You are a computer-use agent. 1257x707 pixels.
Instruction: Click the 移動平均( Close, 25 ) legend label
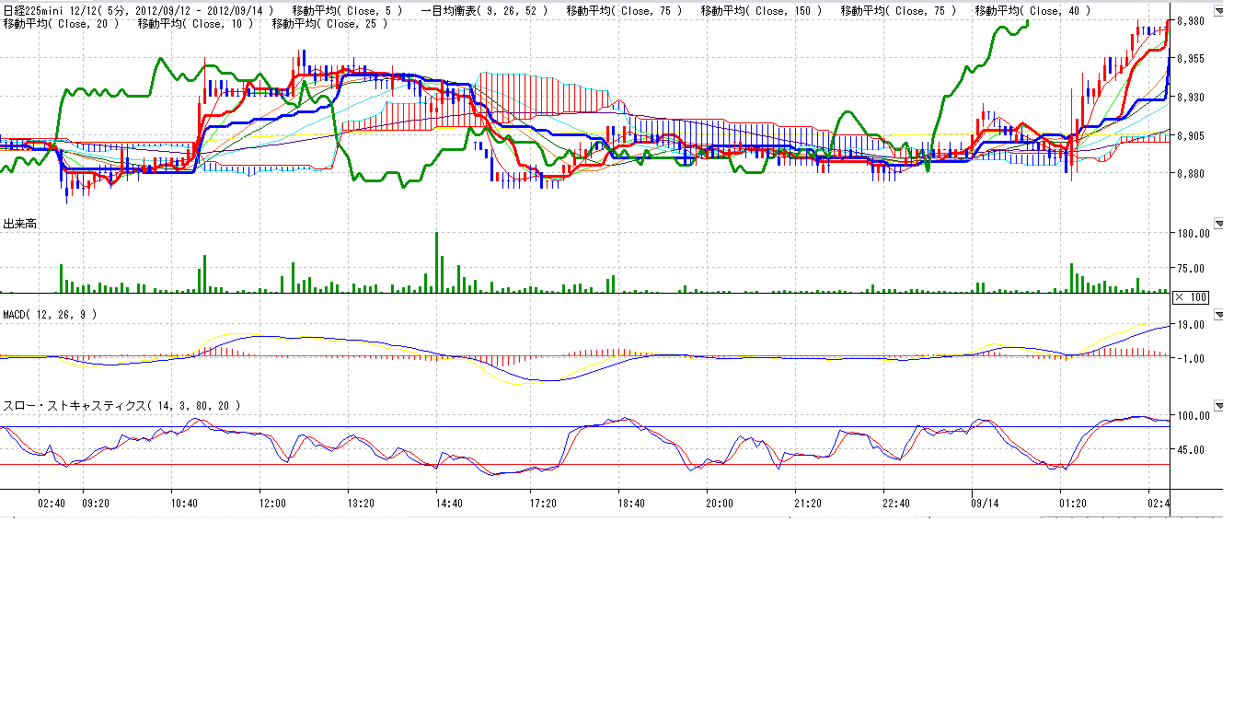coord(330,24)
